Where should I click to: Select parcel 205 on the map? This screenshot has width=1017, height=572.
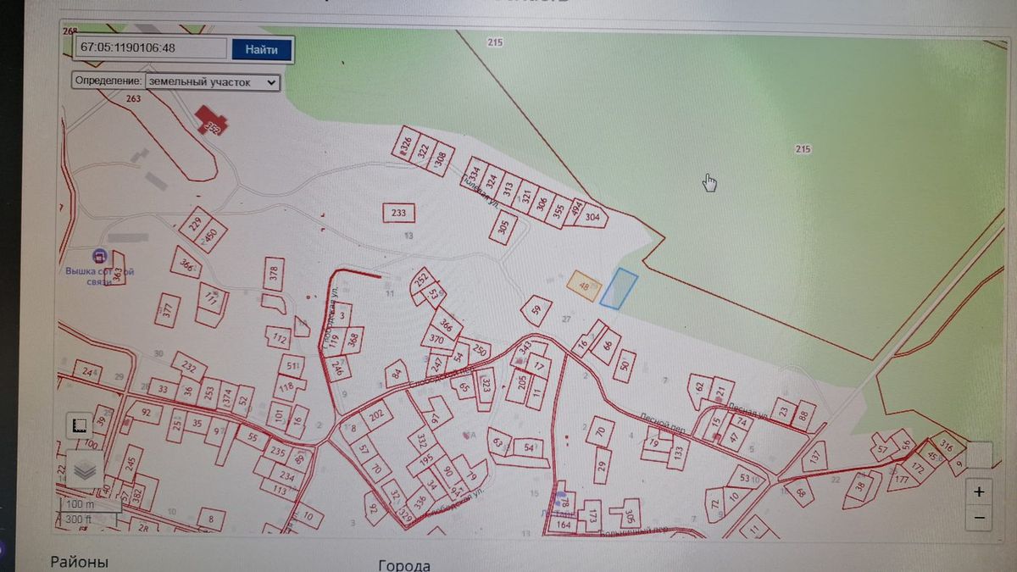pos(520,386)
